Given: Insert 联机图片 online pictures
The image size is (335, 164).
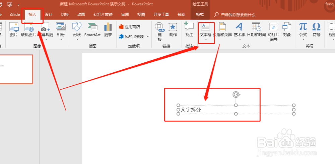Looking at the screenshot, I should pyautogui.click(x=28, y=30).
